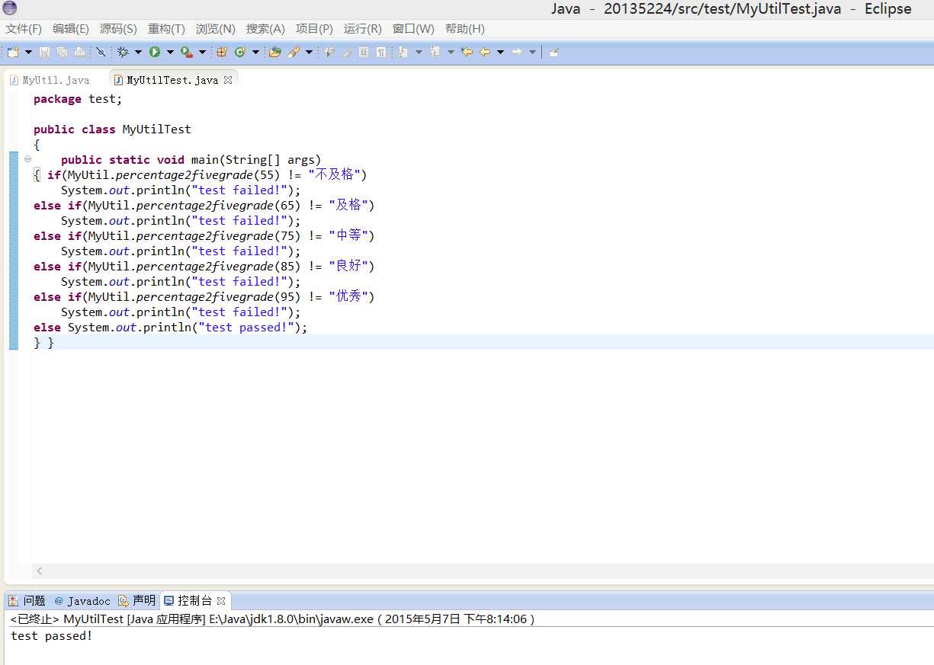Open the New Java Class dropdown arrow
The width and height of the screenshot is (934, 665).
coord(255,52)
